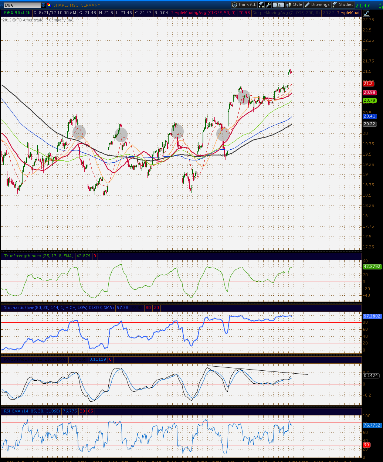The image size is (383, 462).
Task: Expand the symbol dropdown arrow
Action: pos(44,5)
